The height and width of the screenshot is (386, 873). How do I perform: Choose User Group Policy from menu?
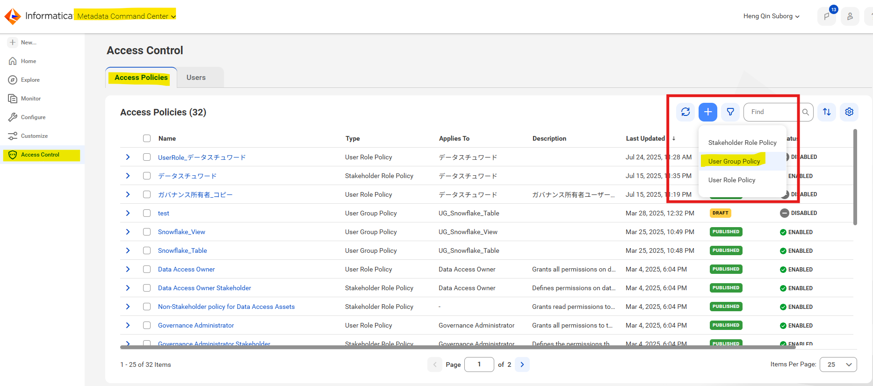(x=743, y=161)
